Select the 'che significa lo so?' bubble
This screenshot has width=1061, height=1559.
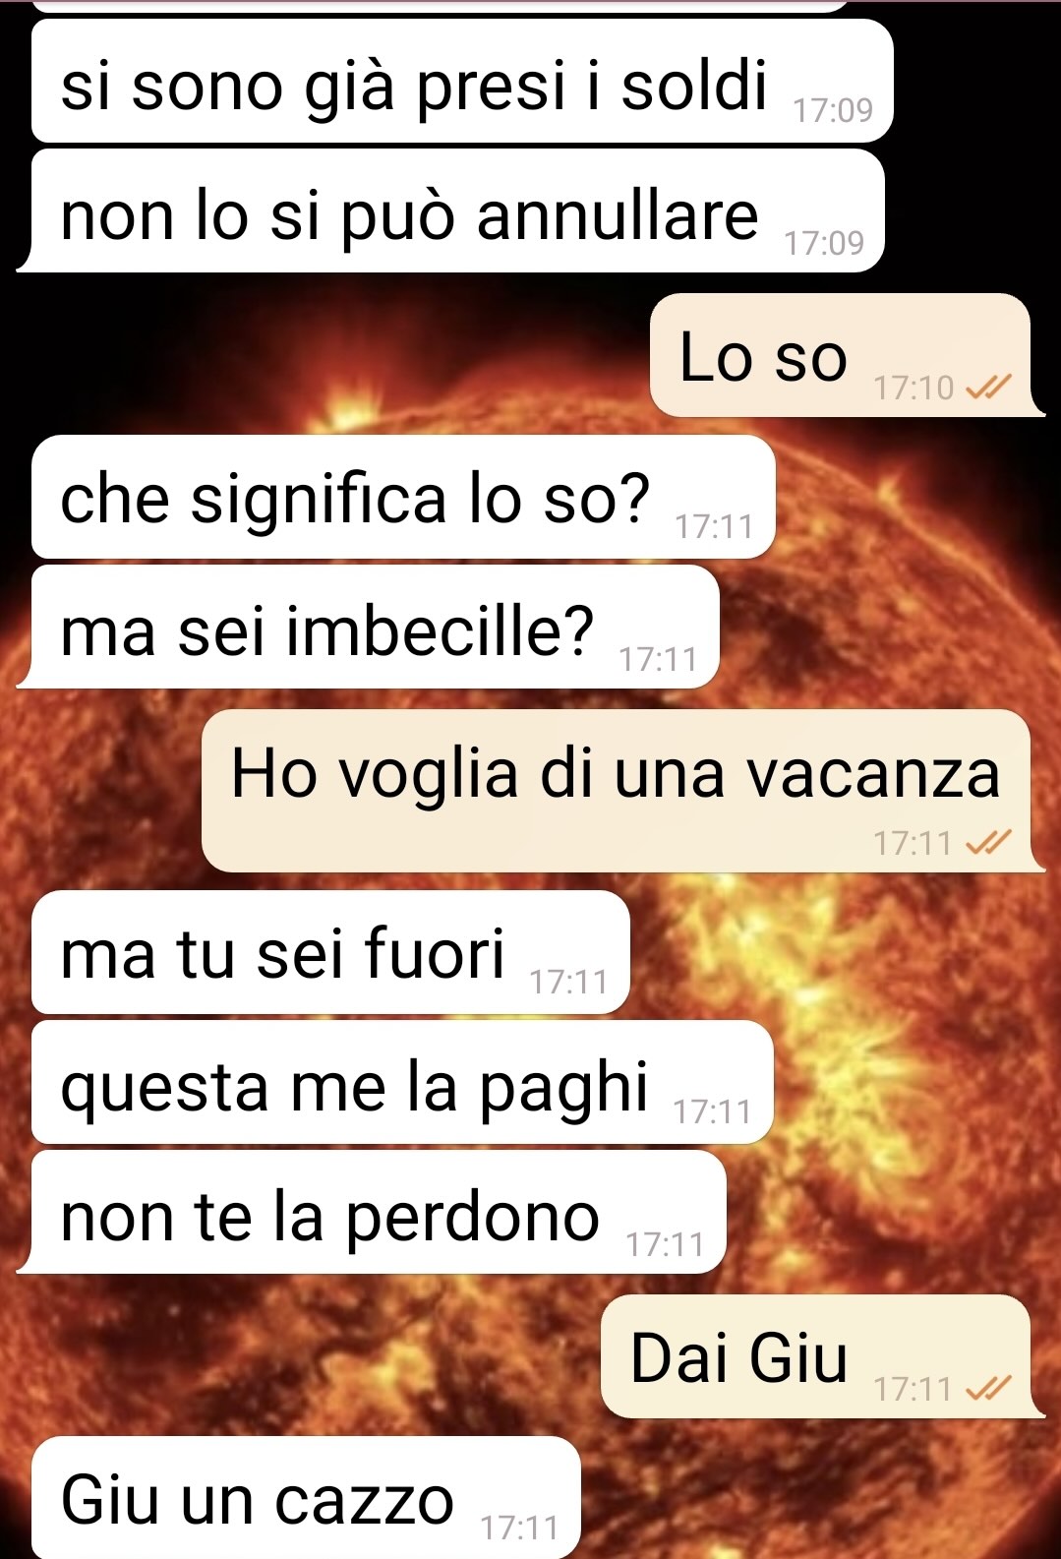click(403, 497)
